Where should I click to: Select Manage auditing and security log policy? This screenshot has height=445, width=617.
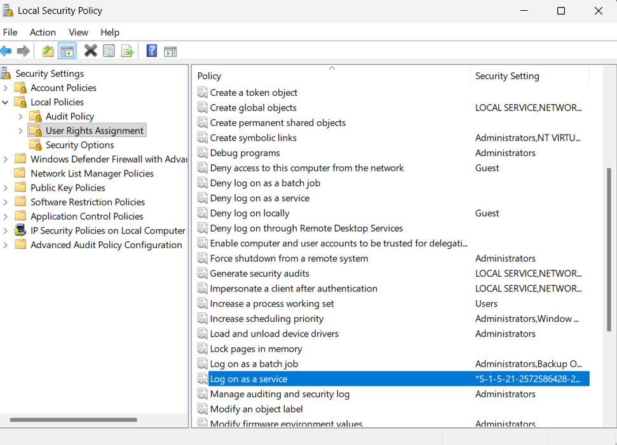(x=280, y=394)
